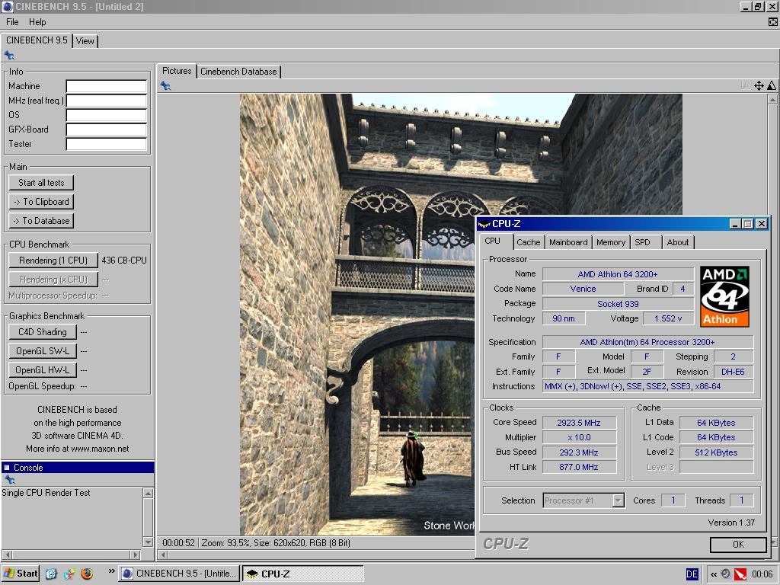Click the AMD Athlon 64 logo in CPU-Z
The width and height of the screenshot is (780, 585).
tap(724, 296)
